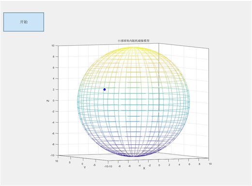Image resolution: width=252 pixels, height=186 pixels.
Task: Click the X axis tick label 6
Action: [189, 164]
